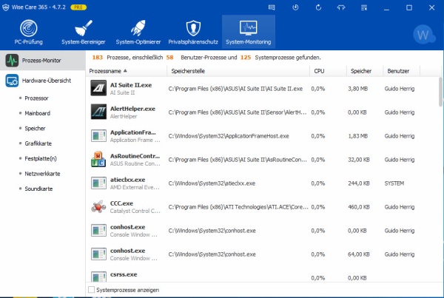Select the csrss.exe process name
Viewport: 444px width, 298px height.
pyautogui.click(x=124, y=274)
